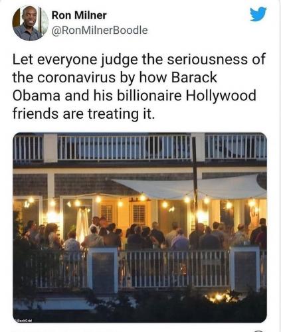The height and width of the screenshot is (332, 281).
Task: Click the words Let everyone at tweet start
Action: [x=54, y=60]
